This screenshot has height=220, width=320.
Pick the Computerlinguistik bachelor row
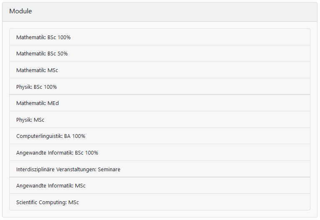(51, 136)
